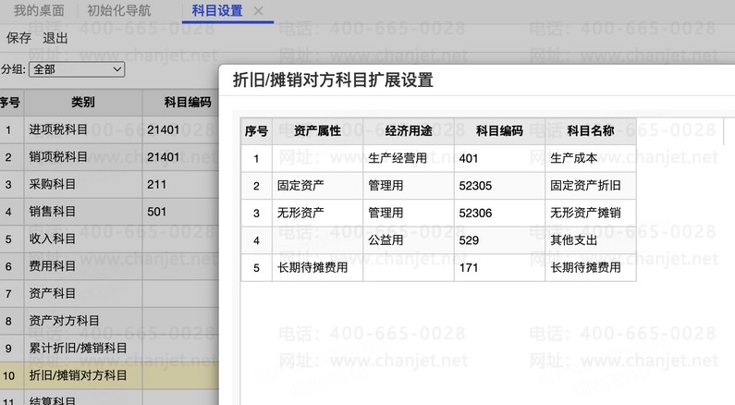Click code 211 in the 采购科目 row
735x405 pixels.
[x=156, y=184]
